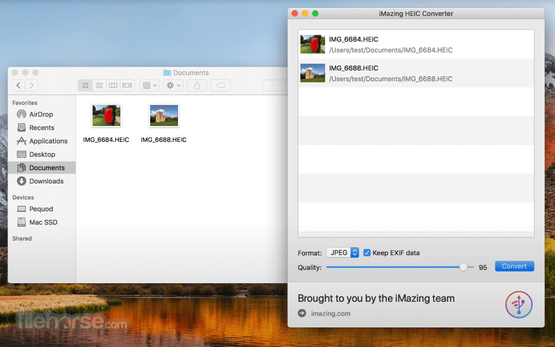Click the quality value 95
This screenshot has width=555, height=347.
pyautogui.click(x=483, y=267)
